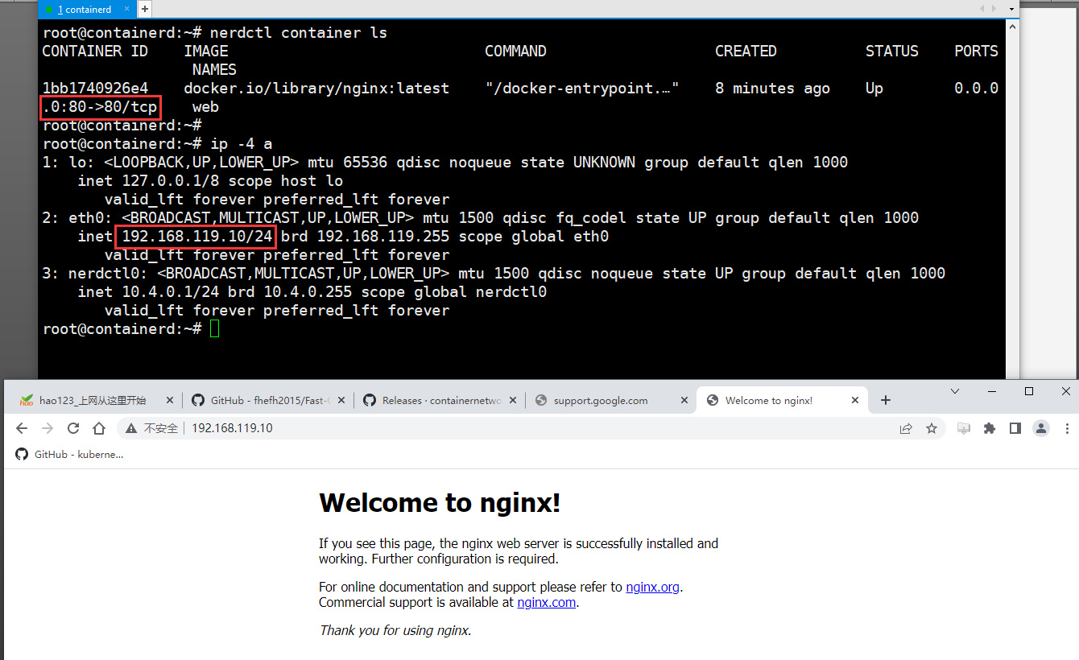
Task: Close the hao123 browser tab
Action: click(169, 400)
